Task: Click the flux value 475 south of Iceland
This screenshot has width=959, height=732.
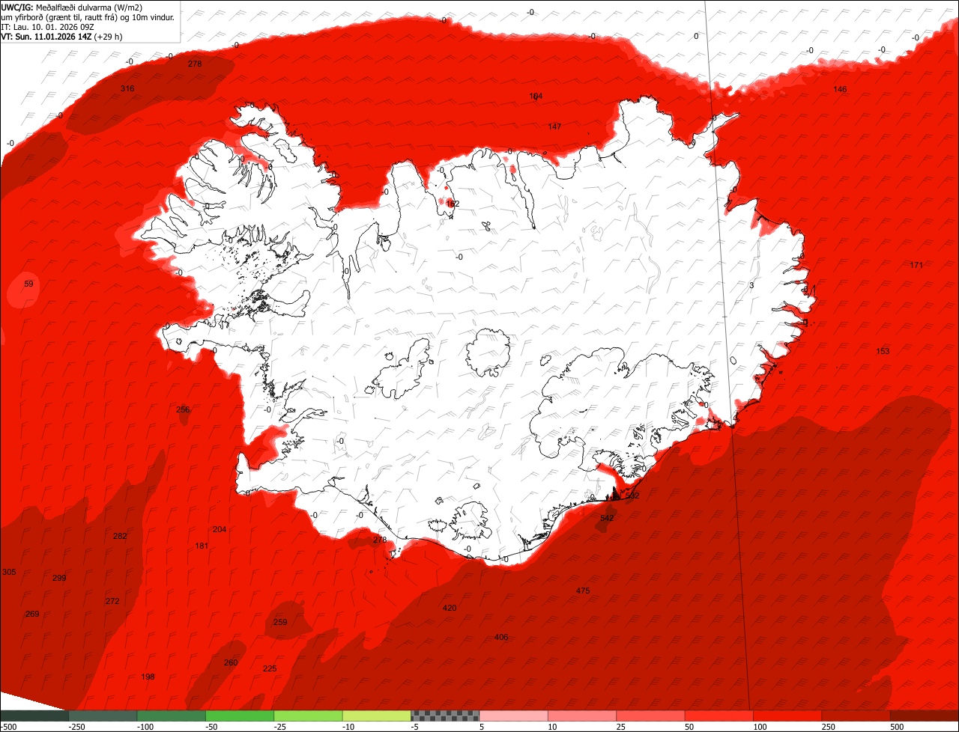Action: pos(583,591)
